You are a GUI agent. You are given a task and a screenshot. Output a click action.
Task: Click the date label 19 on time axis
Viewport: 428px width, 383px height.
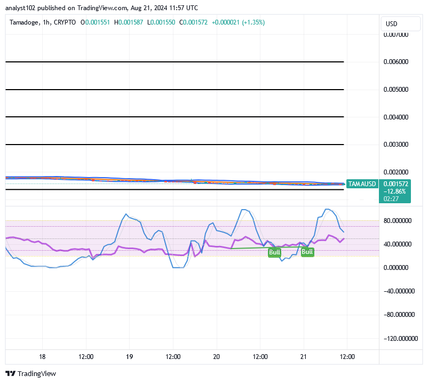point(129,357)
